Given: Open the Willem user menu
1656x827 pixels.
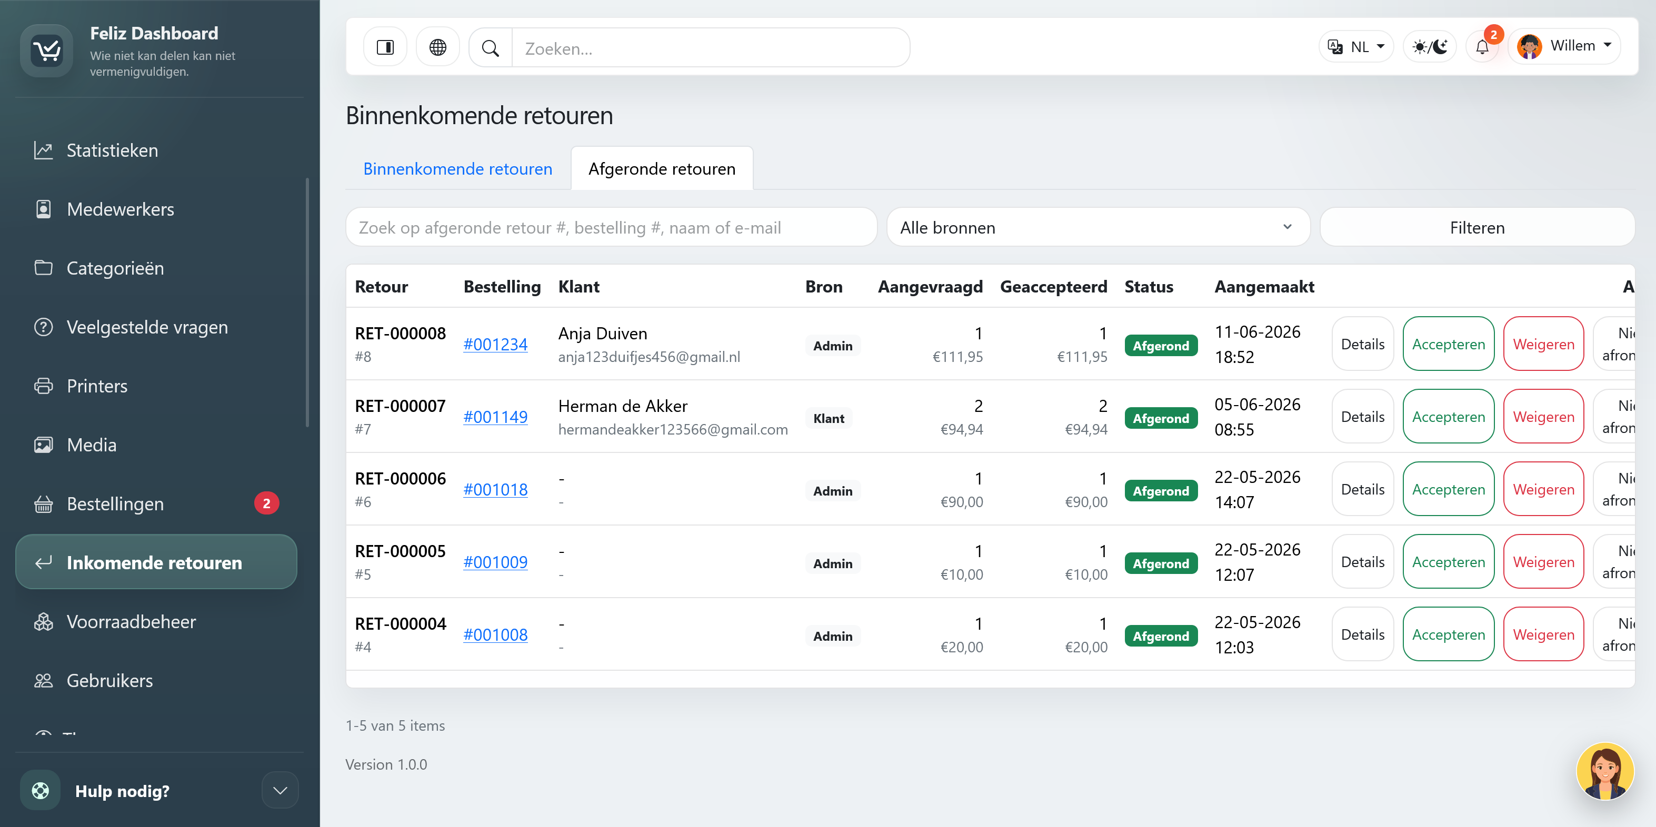Looking at the screenshot, I should pos(1564,46).
